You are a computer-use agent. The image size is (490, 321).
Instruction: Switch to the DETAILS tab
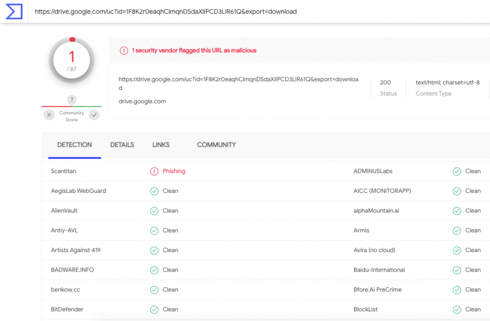click(122, 145)
